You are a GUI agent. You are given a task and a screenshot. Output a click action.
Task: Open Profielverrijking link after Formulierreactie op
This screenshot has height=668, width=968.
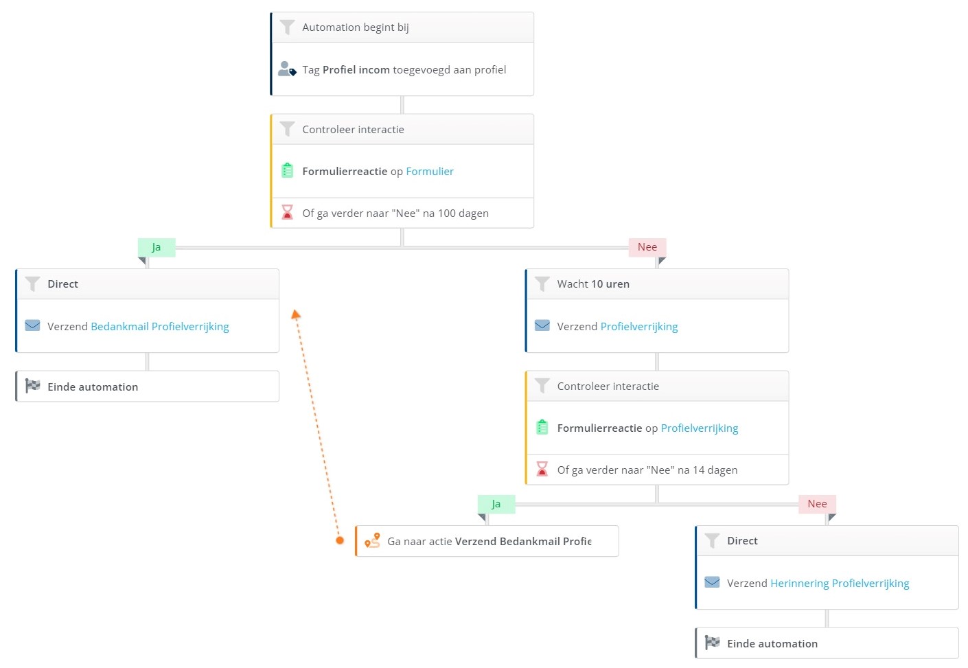click(700, 428)
